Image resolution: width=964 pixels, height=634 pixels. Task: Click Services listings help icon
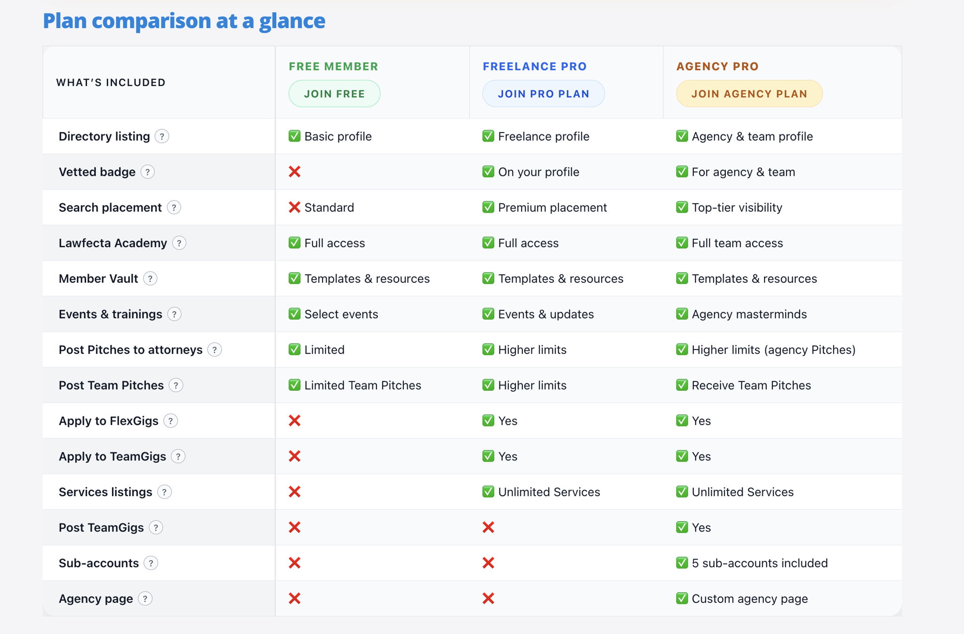pos(164,492)
